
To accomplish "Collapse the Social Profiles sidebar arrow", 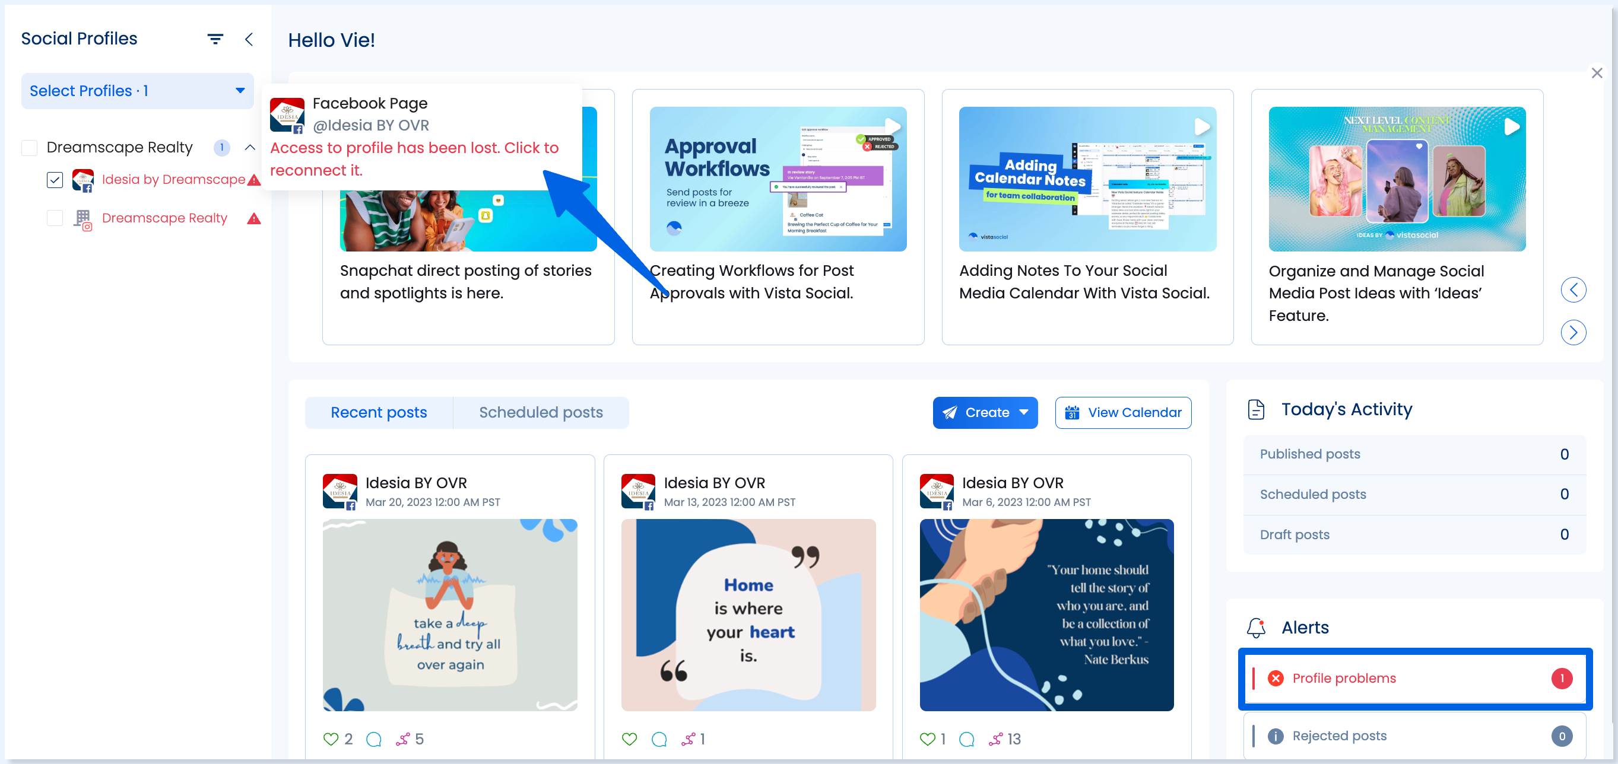I will click(249, 39).
